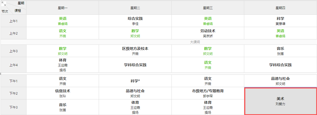The width and height of the screenshot is (317, 115).
Task: Select the 科学* class on Tuesday afternoon
Action: [x=135, y=81]
